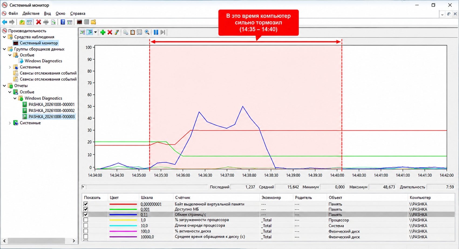Click the time range slider below the graph
Image resolution: width=459 pixels, height=249 pixels.
click(145, 187)
